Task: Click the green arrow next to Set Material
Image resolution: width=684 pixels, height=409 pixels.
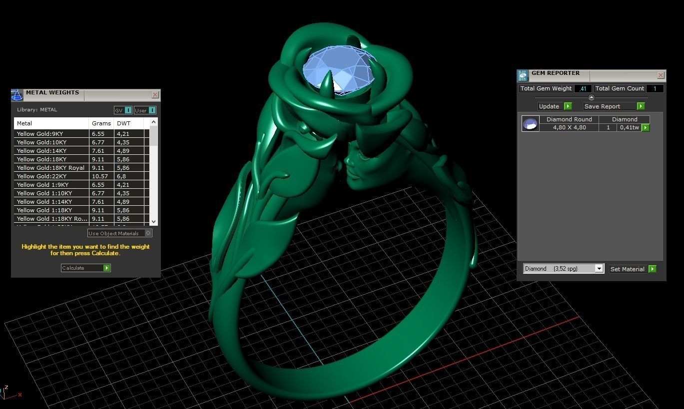Action: [652, 269]
